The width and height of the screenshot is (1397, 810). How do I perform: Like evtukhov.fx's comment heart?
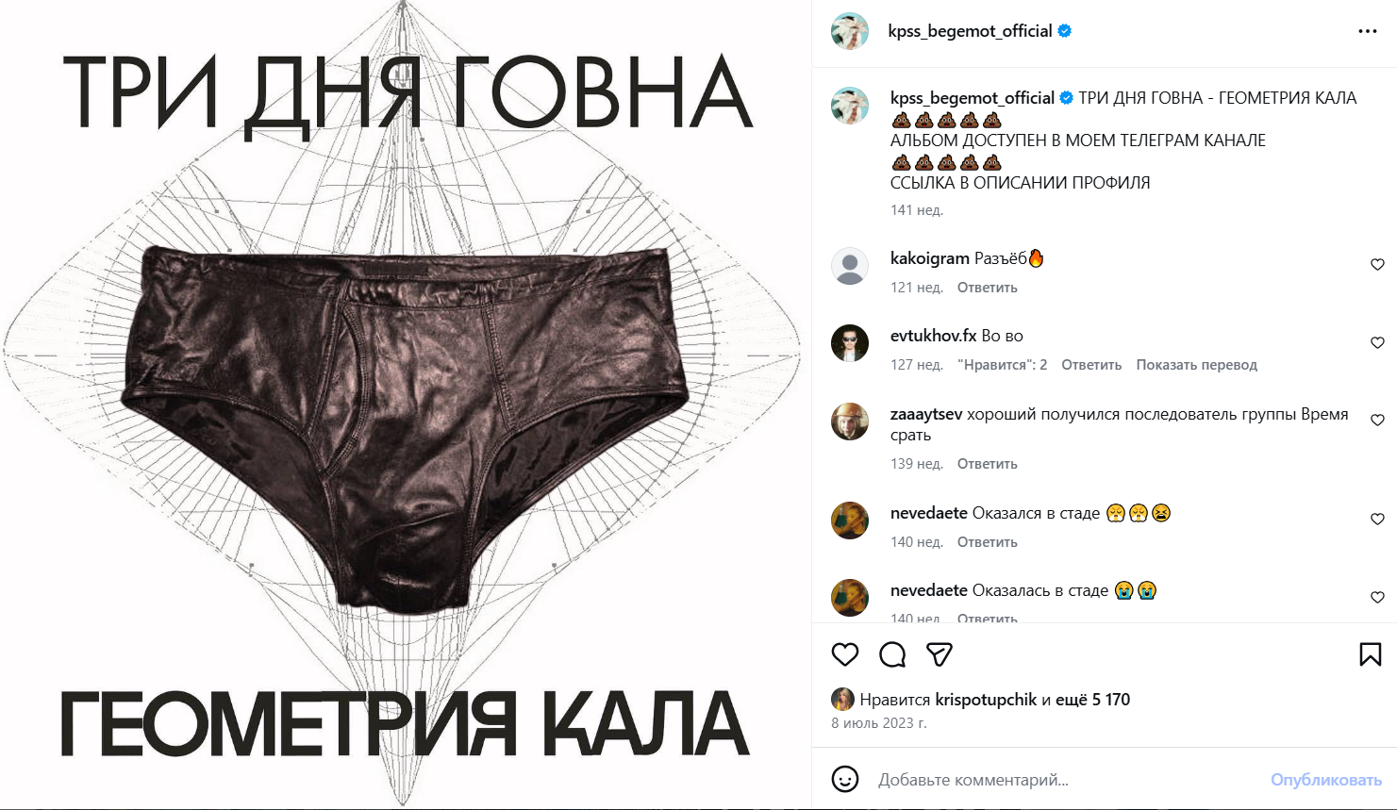tap(1377, 343)
